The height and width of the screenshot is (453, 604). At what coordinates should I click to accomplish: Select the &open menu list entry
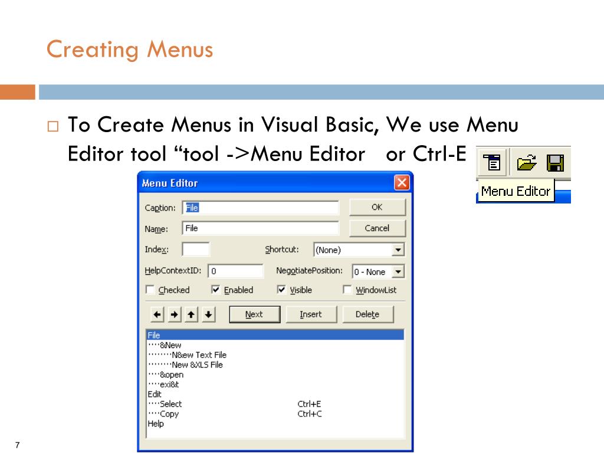[275, 375]
